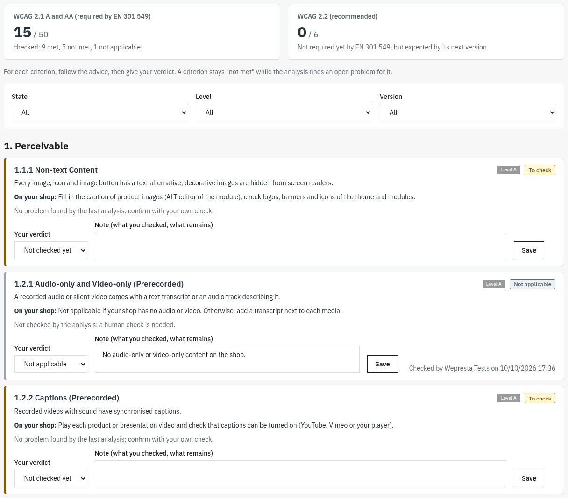This screenshot has height=498, width=568.
Task: Click the 'To check' badge on 1.2.2 Captions
Action: tap(540, 399)
